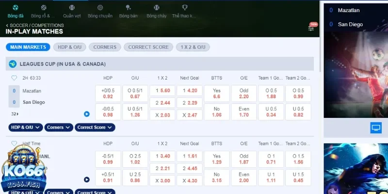Expand the Correct Score dropdown
This screenshot has width=388, height=194.
pyautogui.click(x=95, y=128)
